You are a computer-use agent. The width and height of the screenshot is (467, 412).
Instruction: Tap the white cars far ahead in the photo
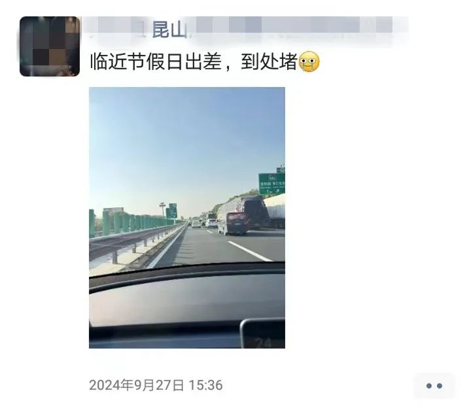(x=204, y=223)
